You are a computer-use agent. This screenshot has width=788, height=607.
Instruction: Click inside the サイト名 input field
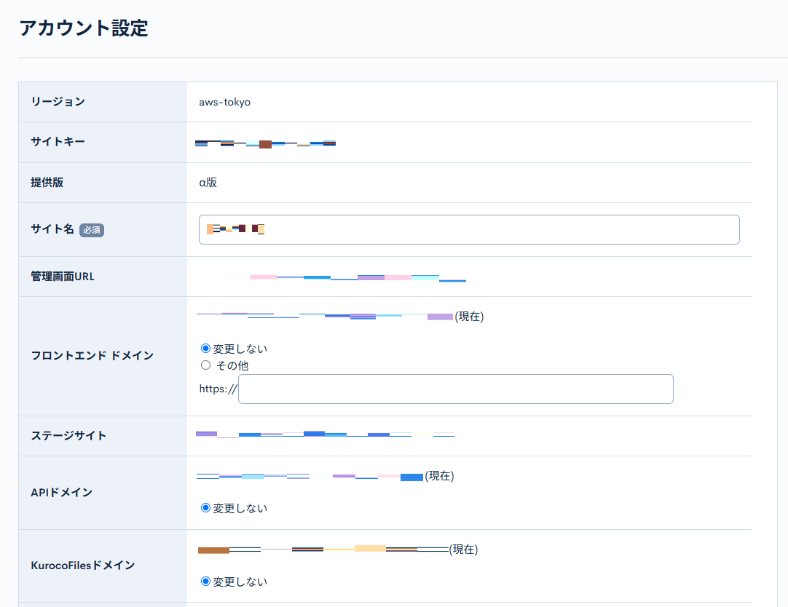coord(470,229)
